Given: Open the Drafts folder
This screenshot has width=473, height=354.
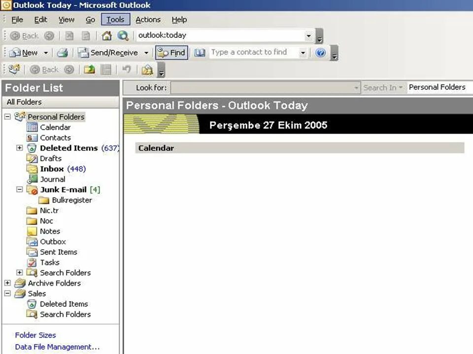Looking at the screenshot, I should click(51, 159).
